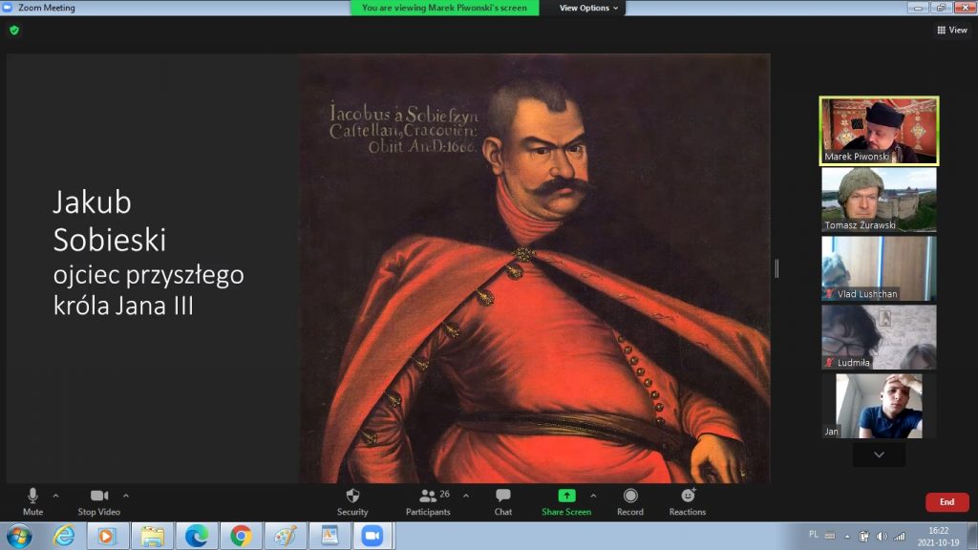
Task: Toggle camera with Stop Video
Action: click(x=97, y=501)
